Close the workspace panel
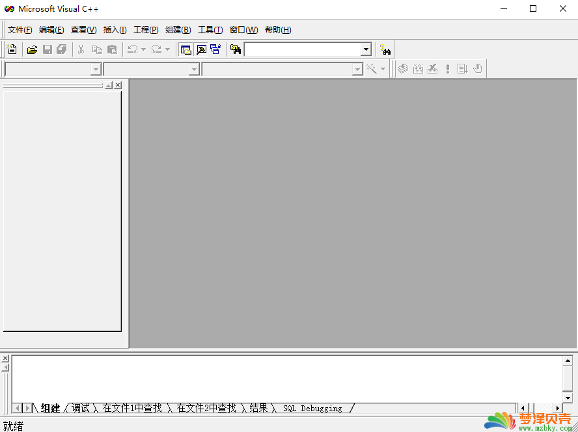The width and height of the screenshot is (578, 432). pyautogui.click(x=118, y=85)
